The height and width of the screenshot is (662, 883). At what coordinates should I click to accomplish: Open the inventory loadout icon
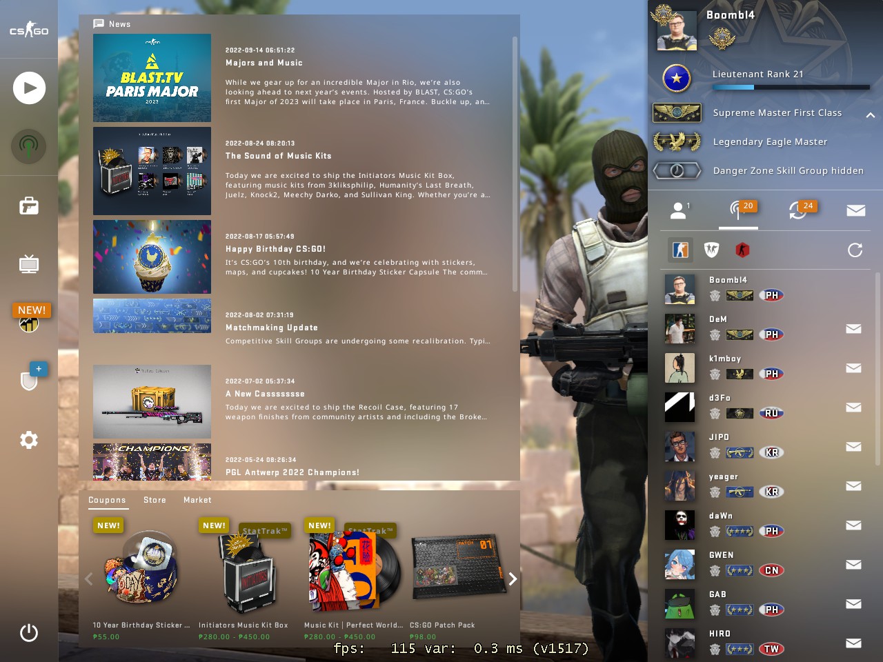(x=29, y=205)
